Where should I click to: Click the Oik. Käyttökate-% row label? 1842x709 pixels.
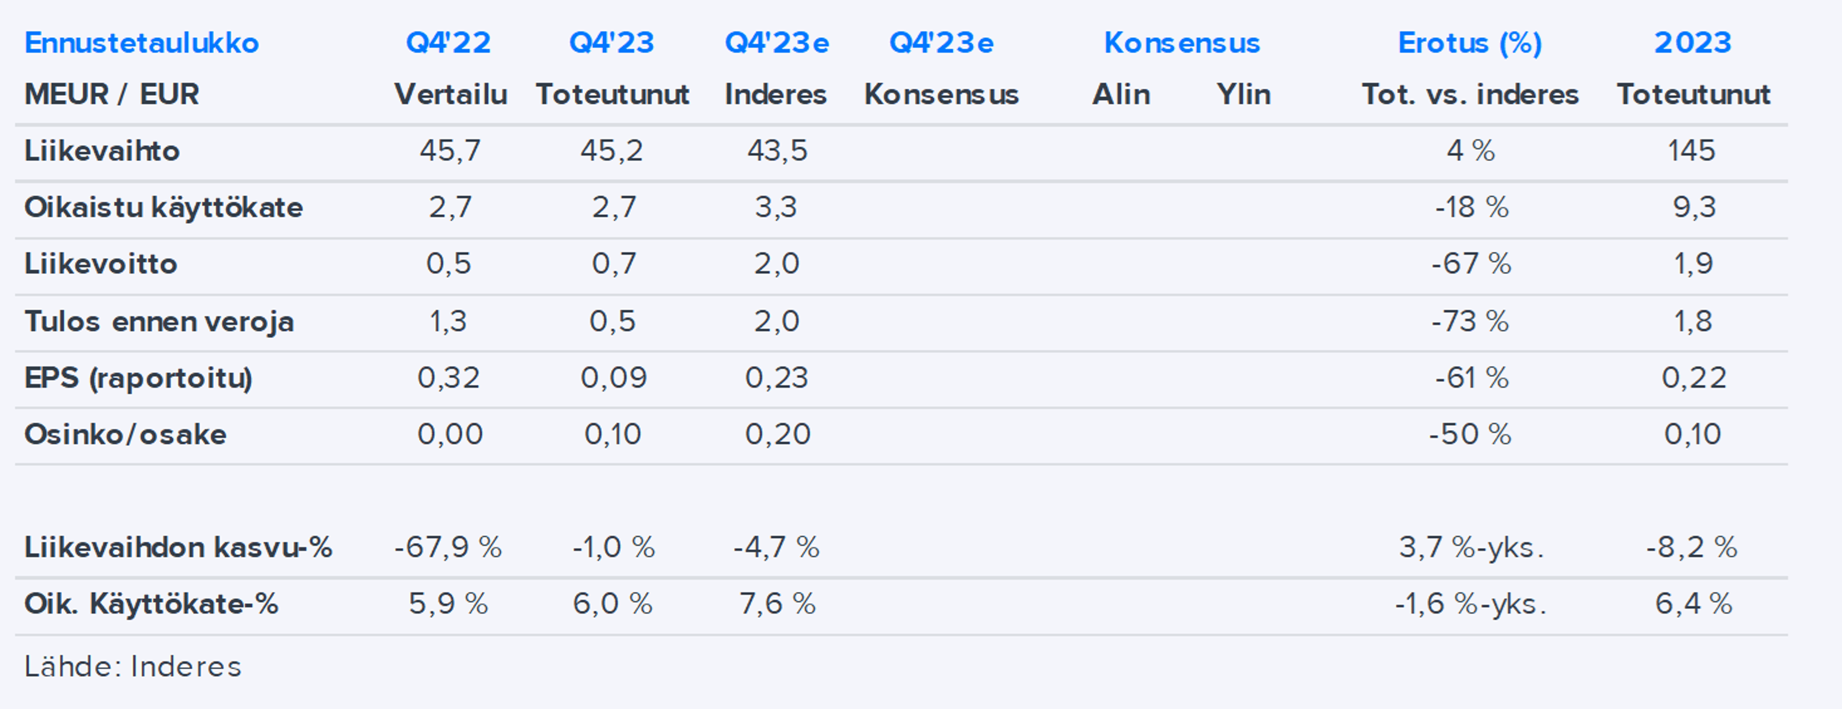pos(151,604)
